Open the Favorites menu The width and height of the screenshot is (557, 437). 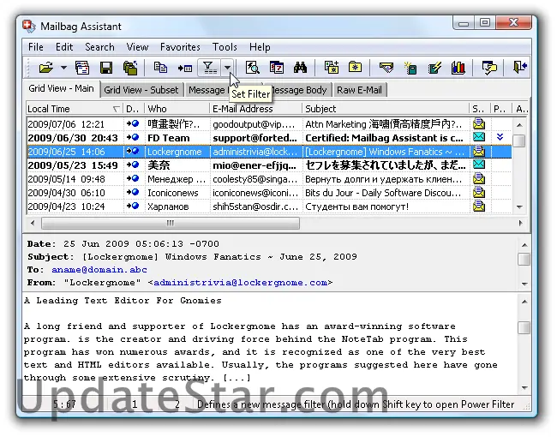click(180, 47)
